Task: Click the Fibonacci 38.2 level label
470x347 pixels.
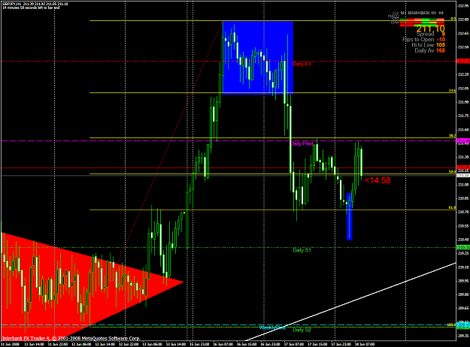Action: pos(452,135)
